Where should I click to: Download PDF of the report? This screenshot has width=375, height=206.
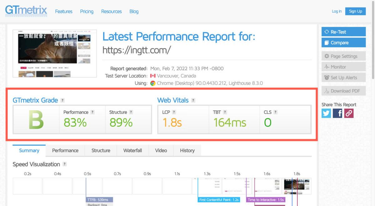[x=343, y=91]
